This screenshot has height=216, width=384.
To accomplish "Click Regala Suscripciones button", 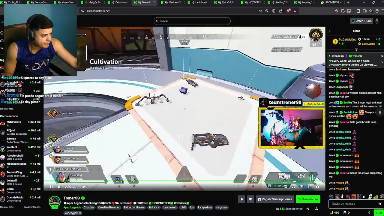I will (x=275, y=199).
